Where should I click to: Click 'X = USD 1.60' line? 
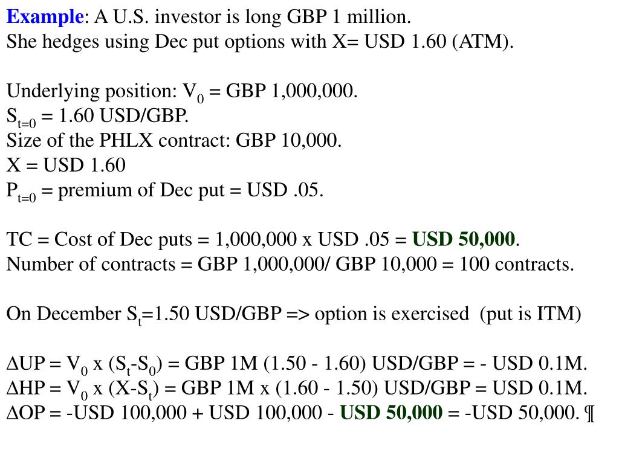tap(66, 166)
